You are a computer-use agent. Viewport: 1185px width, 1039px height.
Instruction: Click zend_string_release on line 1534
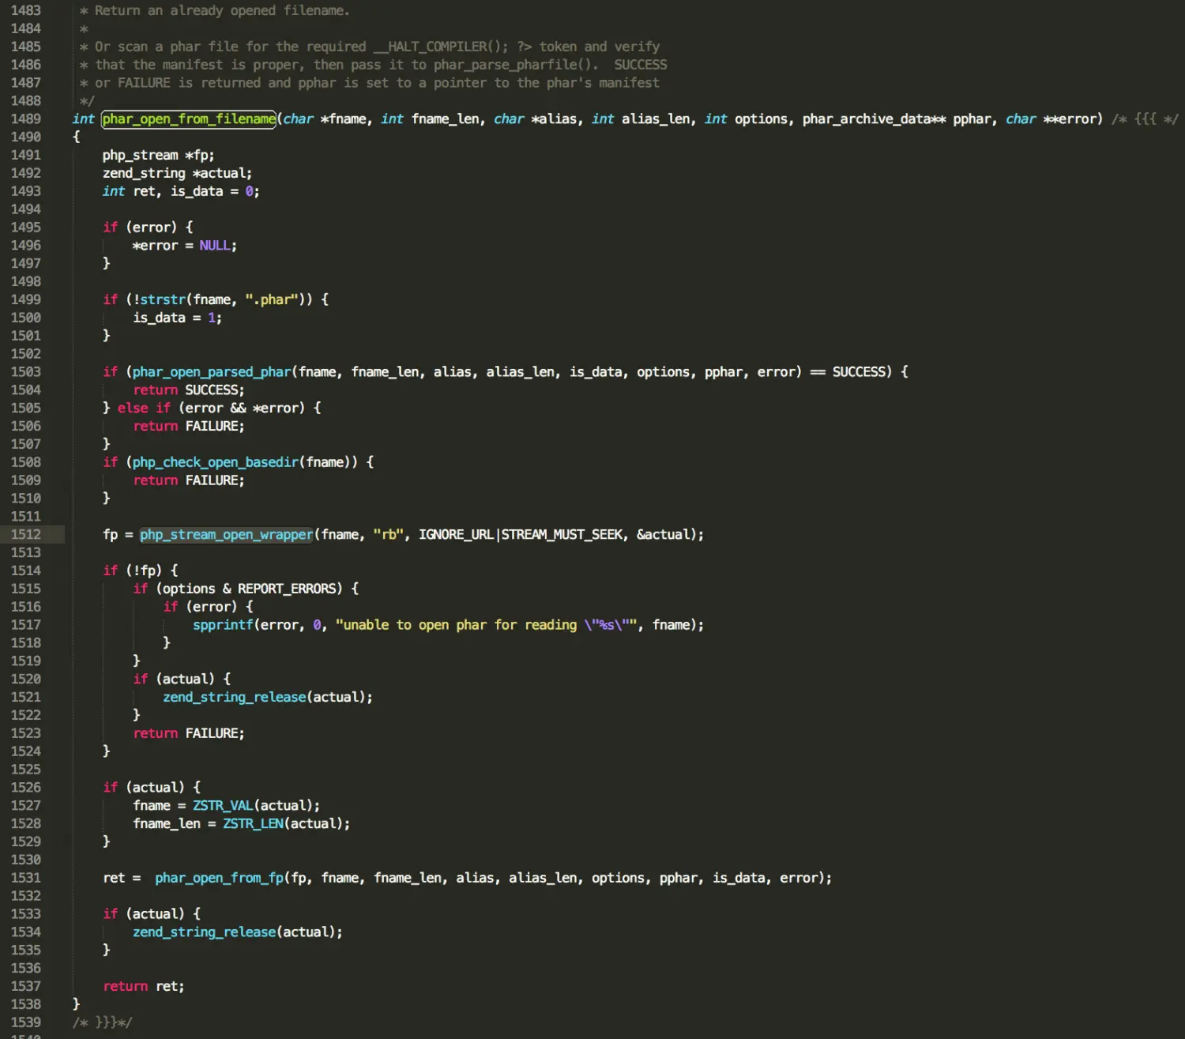click(205, 932)
